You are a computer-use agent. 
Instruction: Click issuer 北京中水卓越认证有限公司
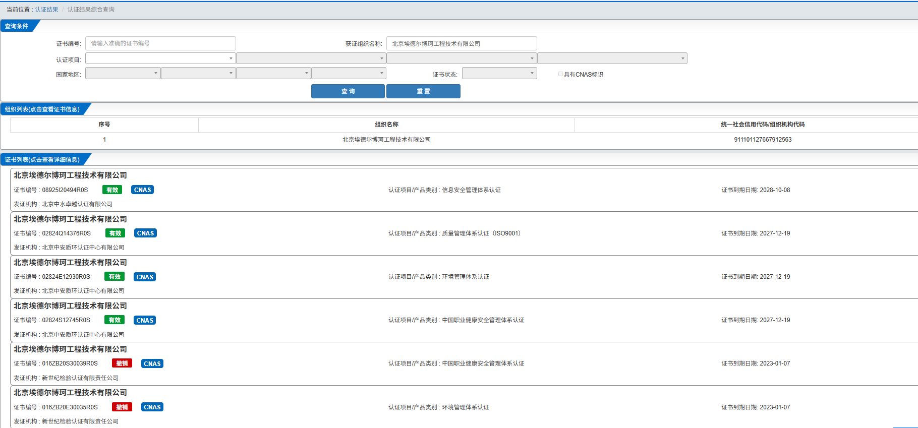77,204
